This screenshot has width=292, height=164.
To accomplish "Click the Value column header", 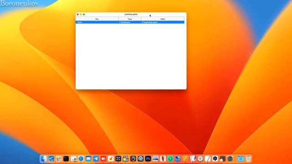I will click(162, 19).
